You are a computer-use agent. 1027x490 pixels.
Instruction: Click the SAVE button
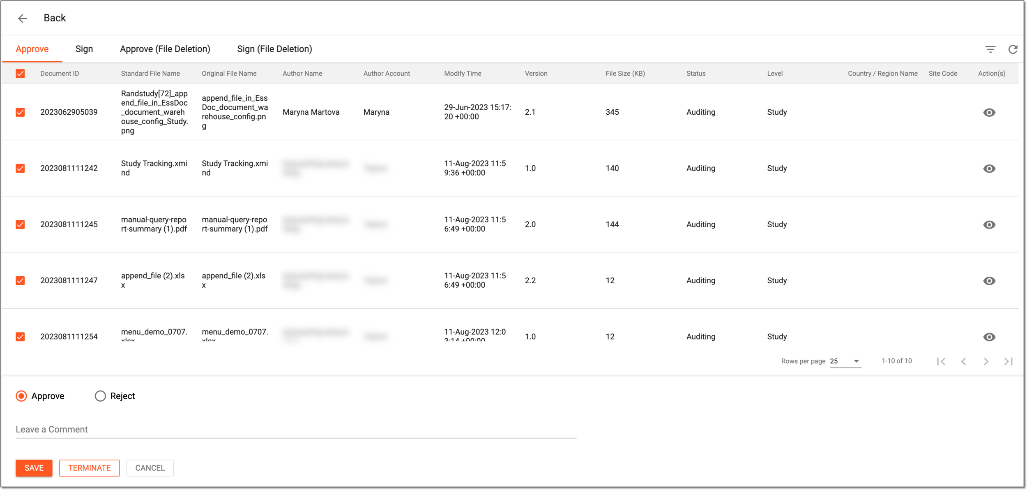(34, 468)
